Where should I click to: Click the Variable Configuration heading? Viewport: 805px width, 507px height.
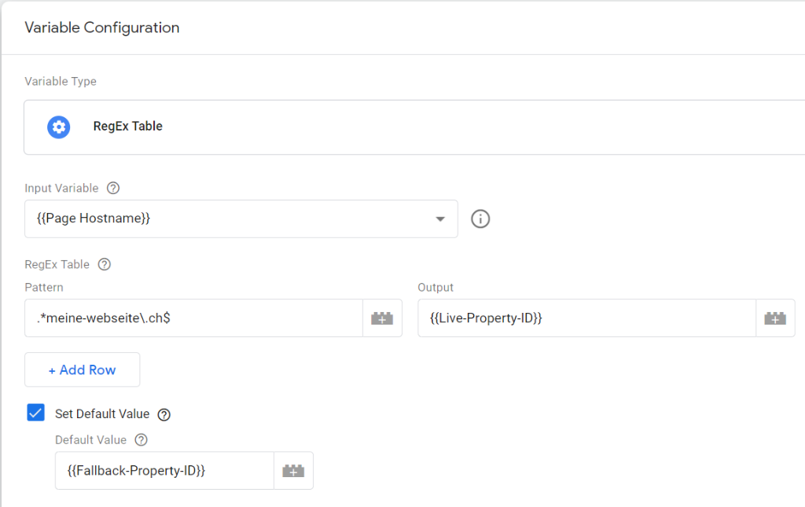tap(102, 28)
